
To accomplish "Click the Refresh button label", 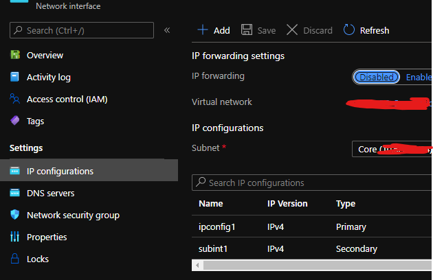I will (x=375, y=30).
